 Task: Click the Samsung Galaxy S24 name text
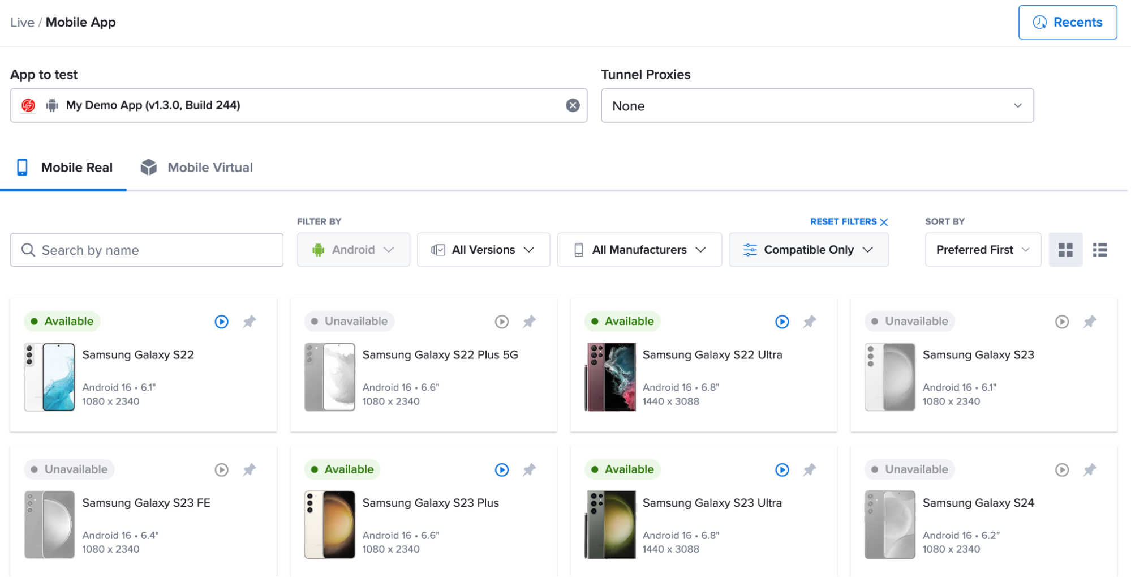coord(978,503)
